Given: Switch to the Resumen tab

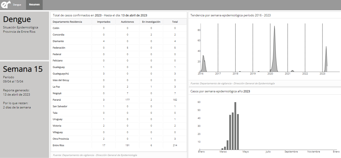Looking at the screenshot, I should pos(34,5).
